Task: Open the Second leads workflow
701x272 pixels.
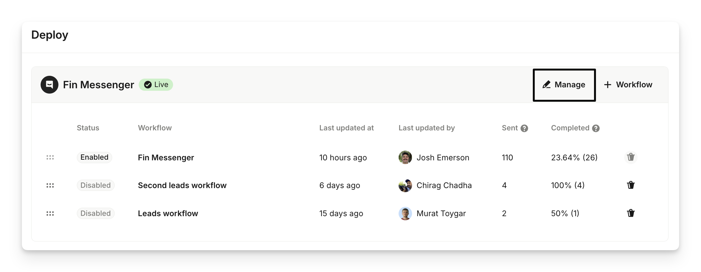Action: [x=182, y=185]
